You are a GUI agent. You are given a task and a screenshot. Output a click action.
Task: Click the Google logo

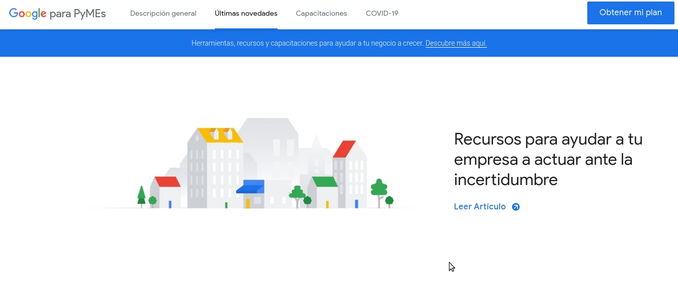28,14
